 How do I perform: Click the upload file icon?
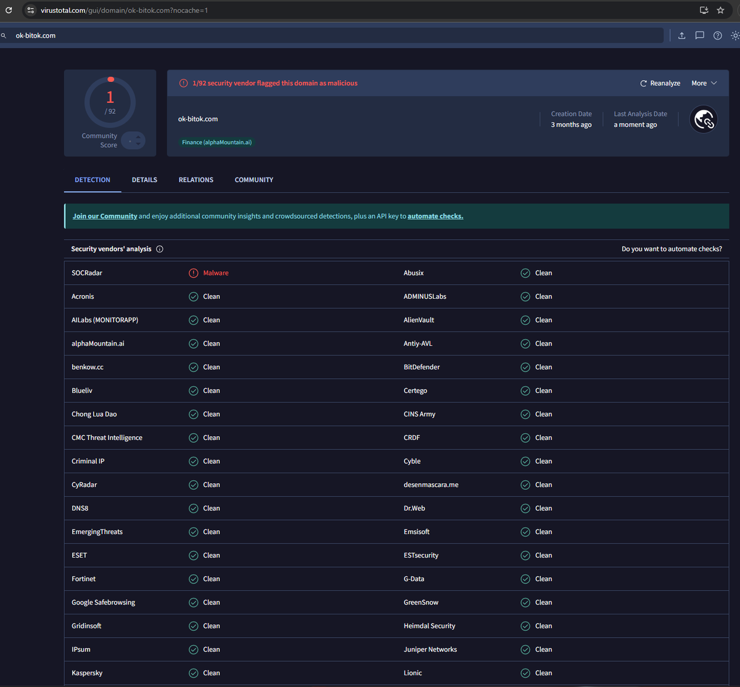(x=681, y=36)
